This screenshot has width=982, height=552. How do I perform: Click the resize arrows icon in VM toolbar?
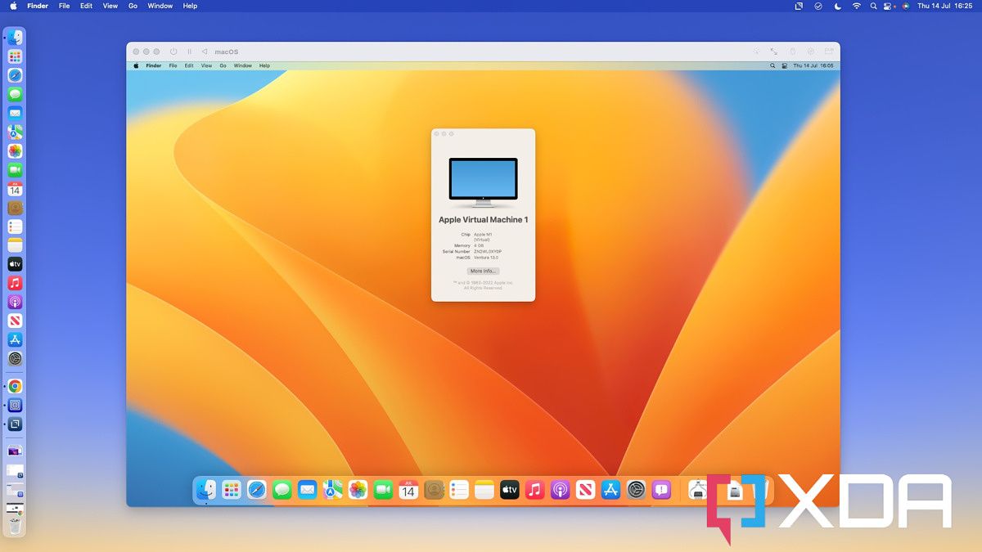click(773, 52)
